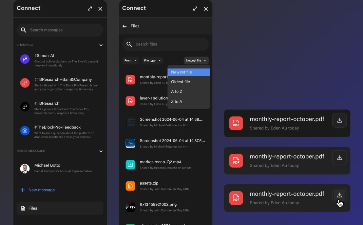Click the PDF icon beside layer-1 solutions
Viewport: 363px width, 225px height.
point(130,101)
